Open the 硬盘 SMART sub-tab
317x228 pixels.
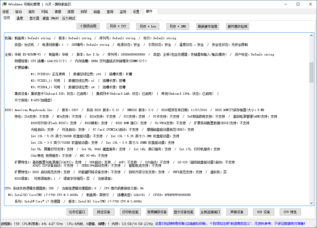(x=51, y=18)
